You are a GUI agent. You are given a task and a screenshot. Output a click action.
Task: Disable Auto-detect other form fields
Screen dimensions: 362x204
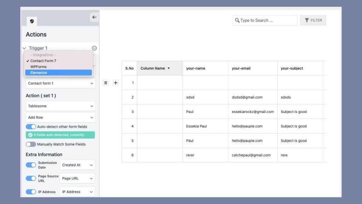pos(31,126)
